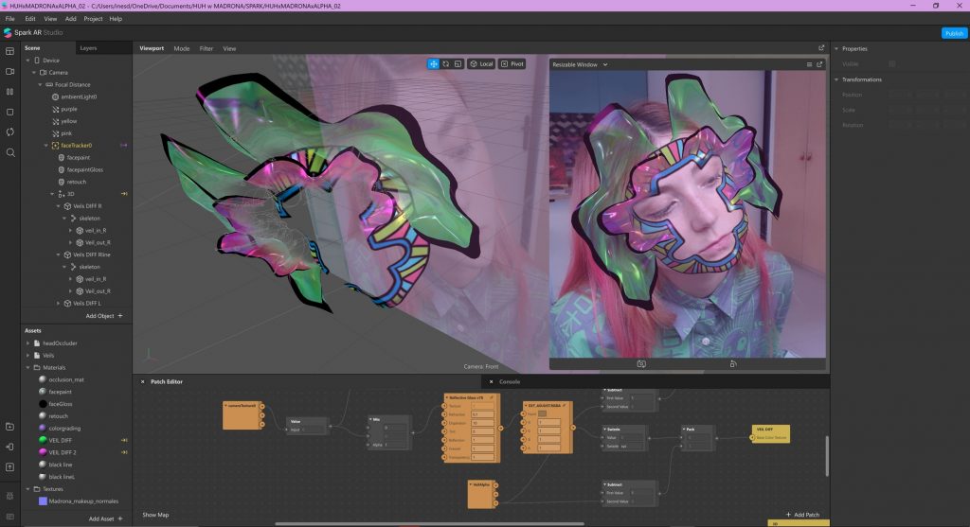Click the pause icon in left sidebar
The width and height of the screenshot is (970, 527).
(x=10, y=92)
